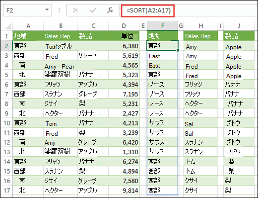Click header cell 単位 in column D
The width and height of the screenshot is (258, 198).
click(x=124, y=36)
